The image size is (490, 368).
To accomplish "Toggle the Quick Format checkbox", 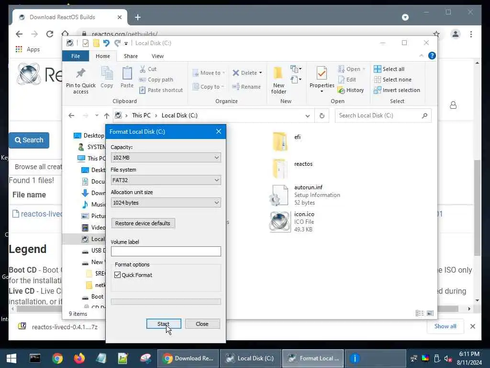I will (118, 275).
